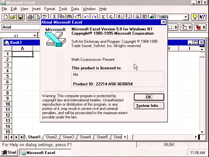Click the fill Color bucket icon
This screenshot has height=157, width=209.
click(184, 27)
